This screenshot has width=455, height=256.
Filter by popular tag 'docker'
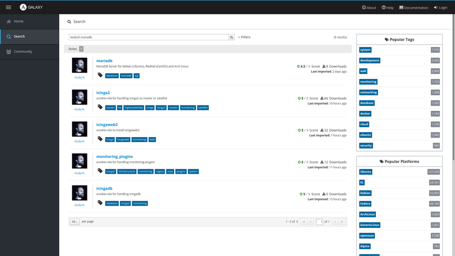[365, 113]
